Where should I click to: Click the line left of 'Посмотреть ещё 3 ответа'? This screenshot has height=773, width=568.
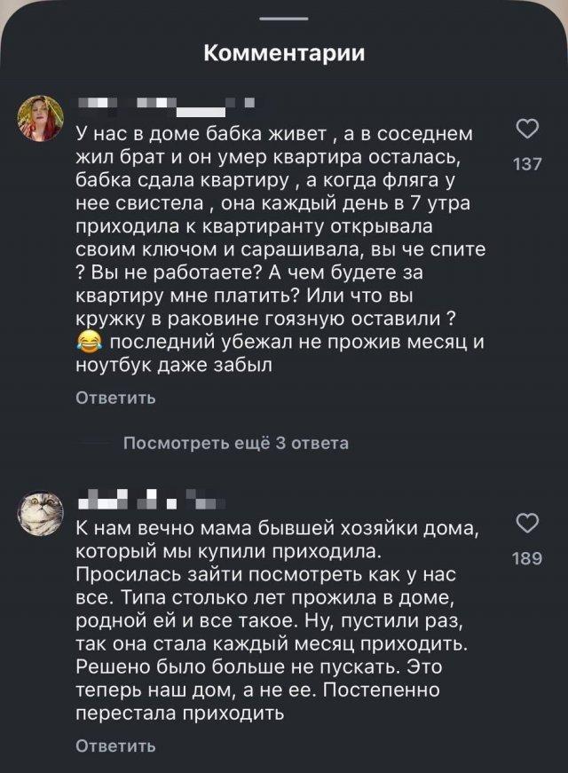click(x=94, y=443)
